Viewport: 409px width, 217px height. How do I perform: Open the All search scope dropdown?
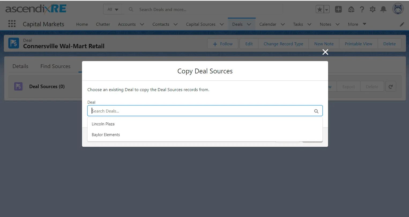[x=113, y=9]
